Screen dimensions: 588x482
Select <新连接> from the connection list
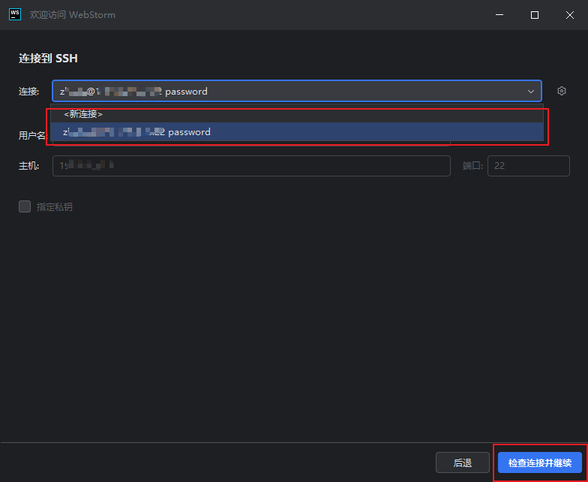click(82, 114)
